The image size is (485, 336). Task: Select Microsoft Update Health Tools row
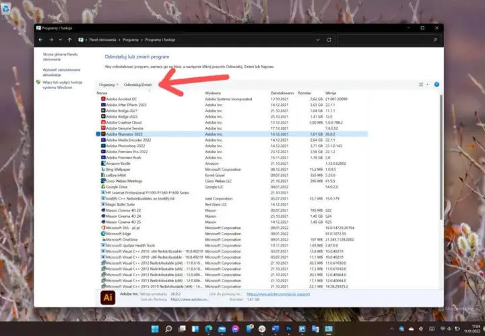232,245
